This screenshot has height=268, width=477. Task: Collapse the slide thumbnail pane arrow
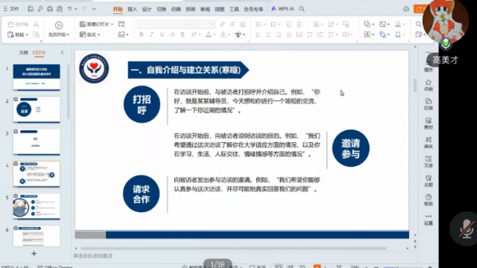tap(62, 53)
